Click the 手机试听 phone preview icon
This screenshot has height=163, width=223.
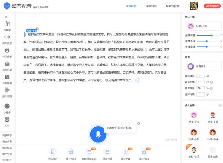53,152
